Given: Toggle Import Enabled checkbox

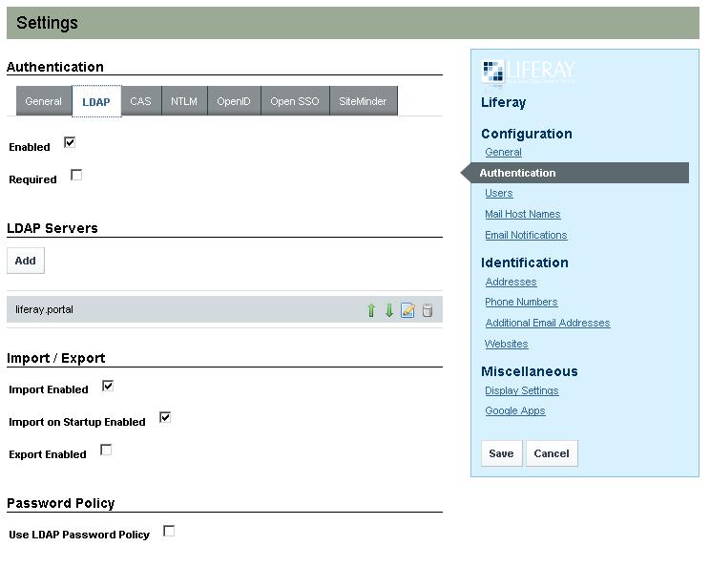Looking at the screenshot, I should click(108, 386).
